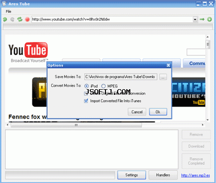Click the ares.mp3.es hyperlink
The width and height of the screenshot is (216, 183).
196,175
